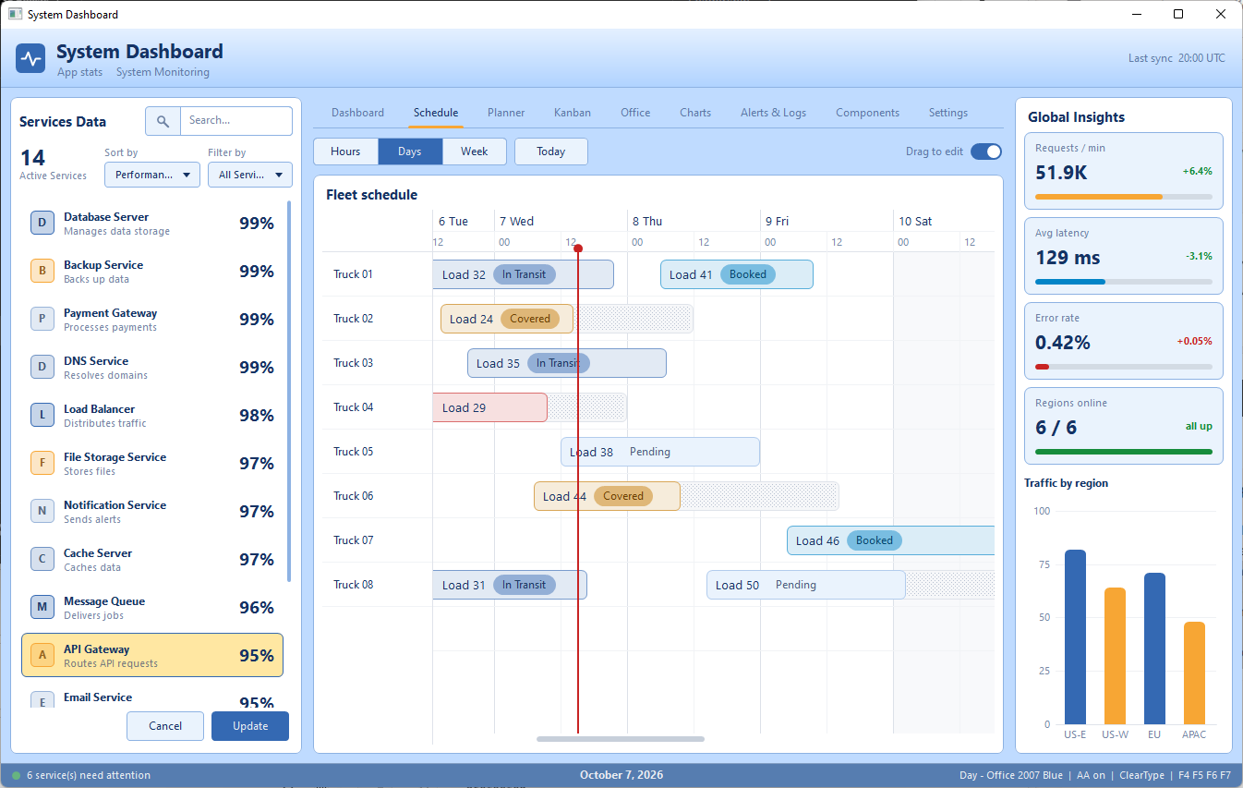The image size is (1243, 788).
Task: Toggle the Drag to edit switch
Action: 986,152
